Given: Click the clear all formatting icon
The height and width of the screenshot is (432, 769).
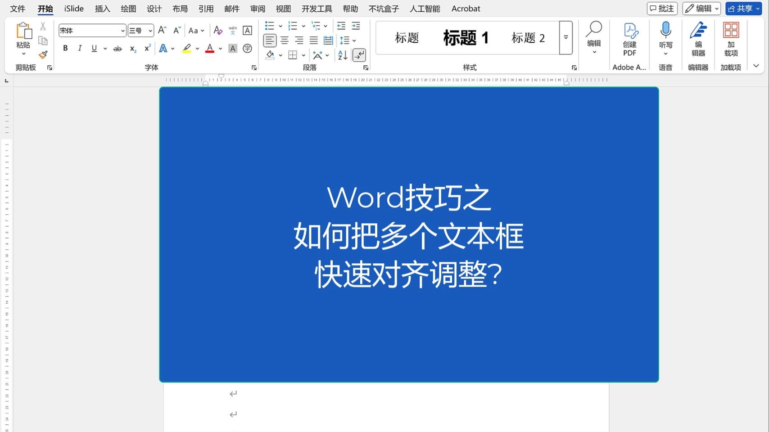Looking at the screenshot, I should click(x=218, y=30).
